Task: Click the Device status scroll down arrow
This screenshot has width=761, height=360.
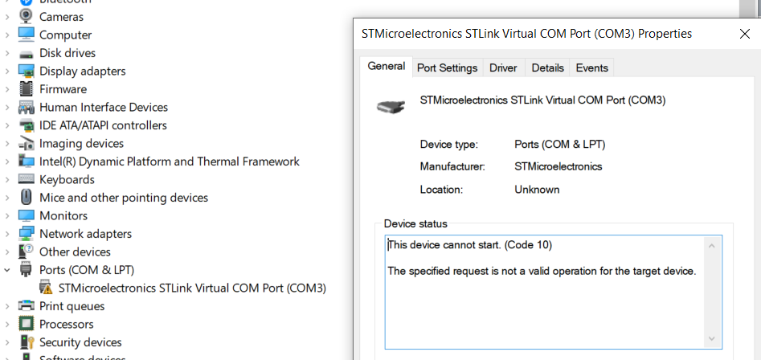Action: tap(711, 338)
